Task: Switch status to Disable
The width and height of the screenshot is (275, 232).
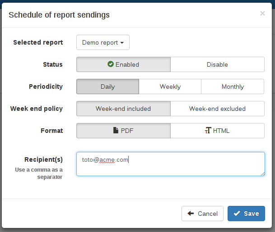Action: (217, 64)
